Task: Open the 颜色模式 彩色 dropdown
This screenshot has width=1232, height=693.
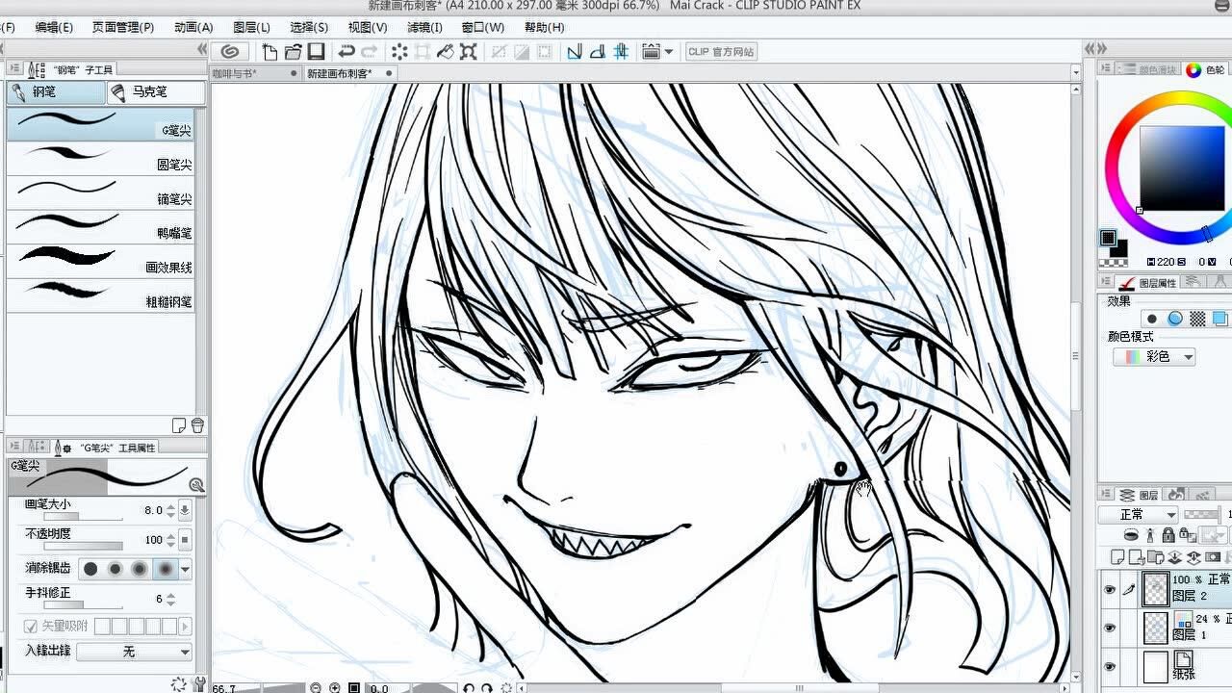Action: pos(1154,357)
